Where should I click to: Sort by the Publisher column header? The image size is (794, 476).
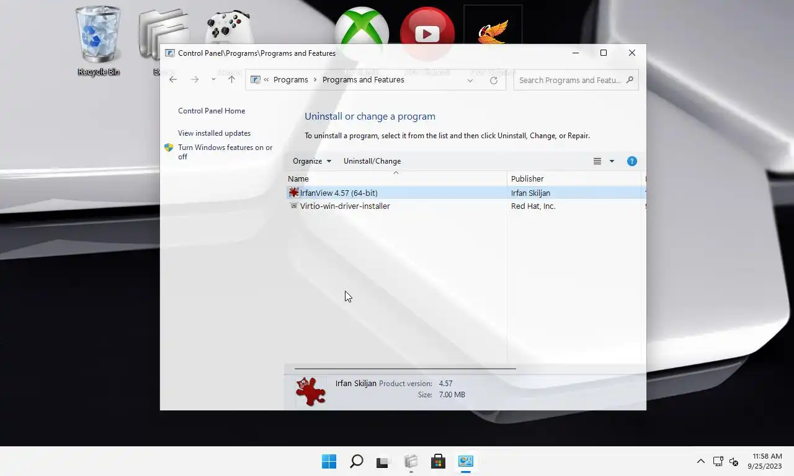[x=574, y=178]
